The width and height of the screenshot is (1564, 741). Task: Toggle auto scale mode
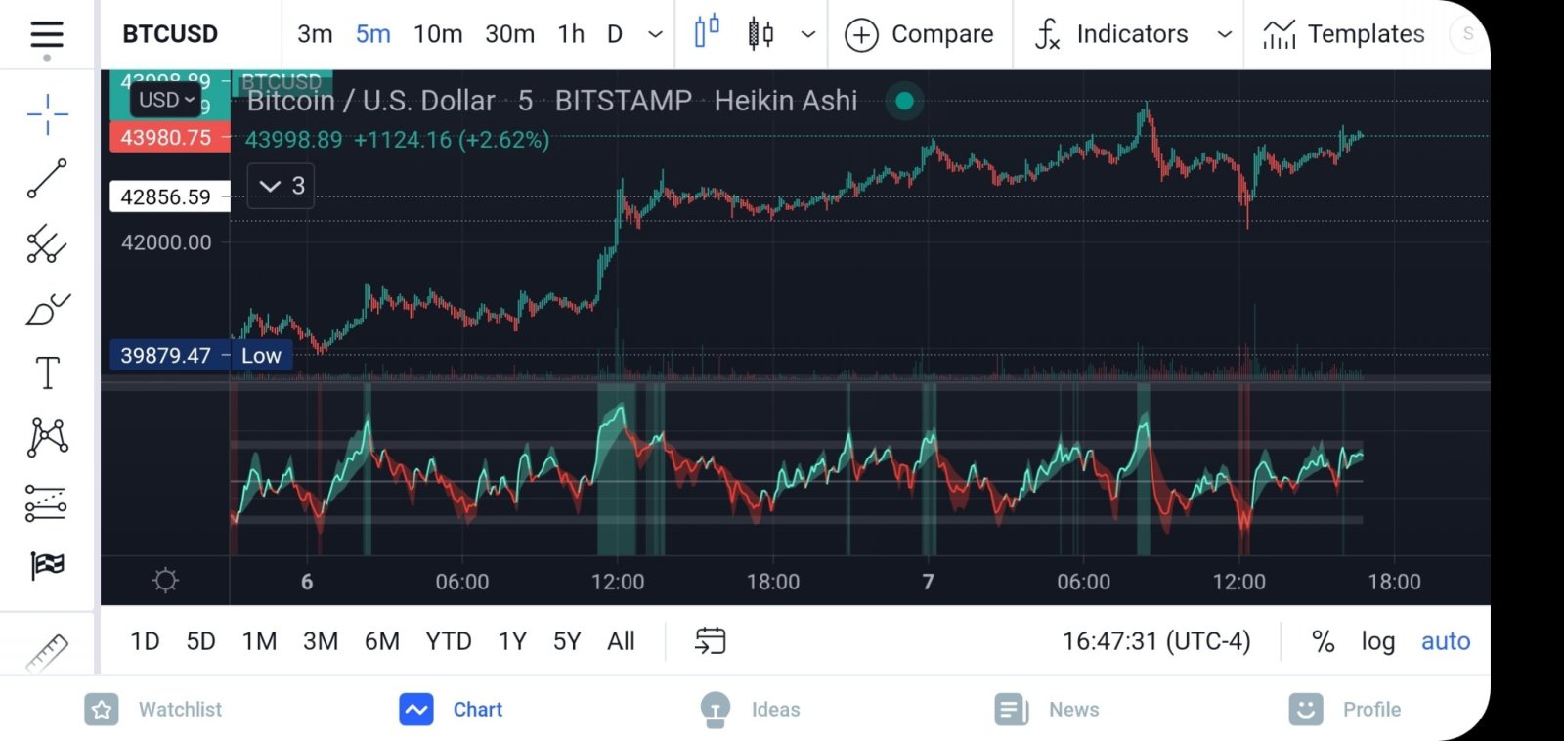[x=1446, y=641]
